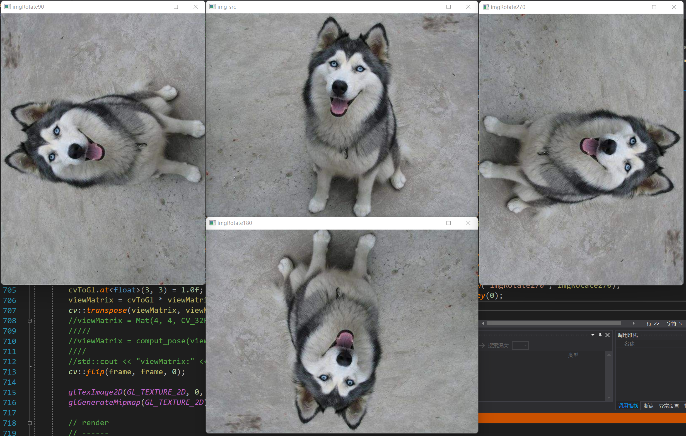Click the scroll-right arrow of the editor's horizontal scrollbar

coord(634,323)
